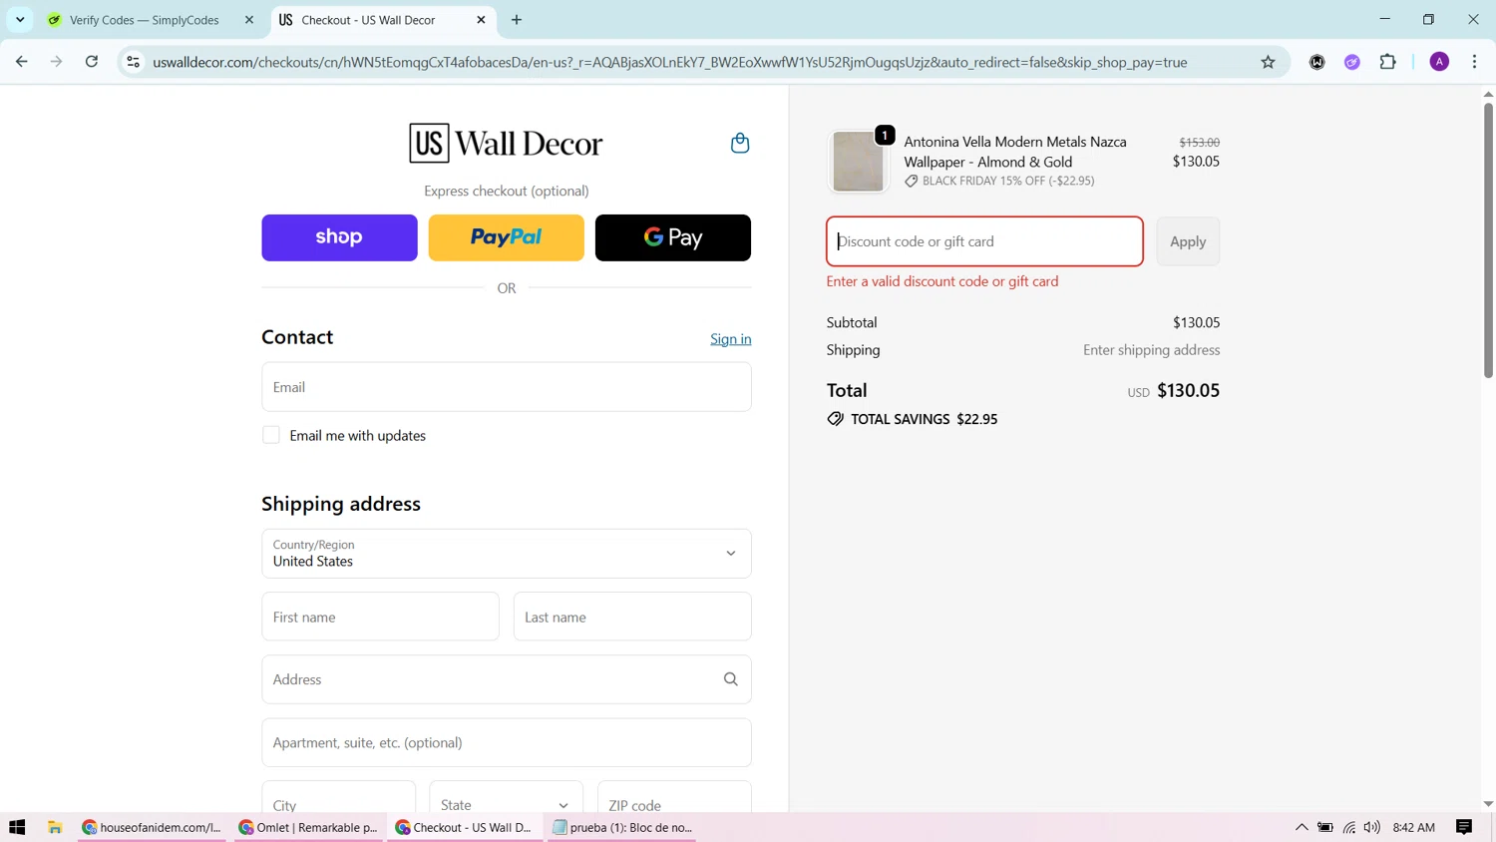Image resolution: width=1496 pixels, height=842 pixels.
Task: Open a new browser tab
Action: point(517,20)
